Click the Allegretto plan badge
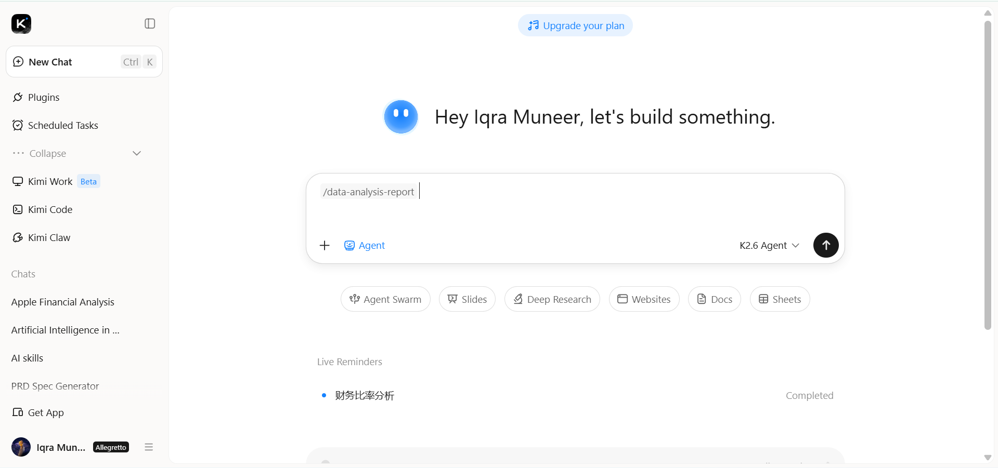The image size is (998, 468). coord(111,447)
